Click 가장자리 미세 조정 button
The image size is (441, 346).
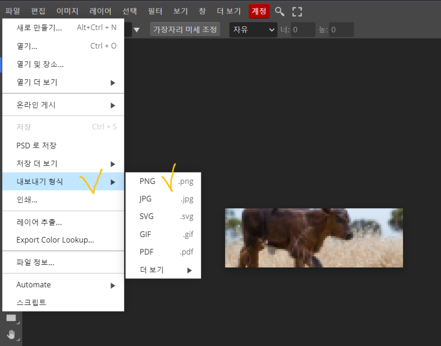(185, 30)
